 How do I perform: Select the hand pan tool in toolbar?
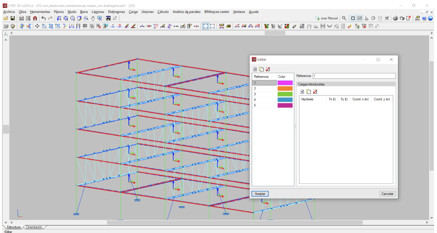click(93, 18)
